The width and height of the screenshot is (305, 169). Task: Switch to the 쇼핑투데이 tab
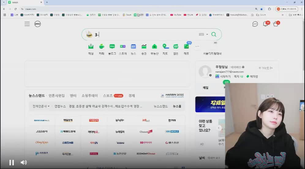pyautogui.click(x=89, y=95)
